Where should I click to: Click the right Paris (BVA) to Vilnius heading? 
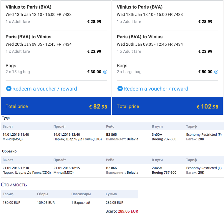pyautogui.click(x=140, y=37)
